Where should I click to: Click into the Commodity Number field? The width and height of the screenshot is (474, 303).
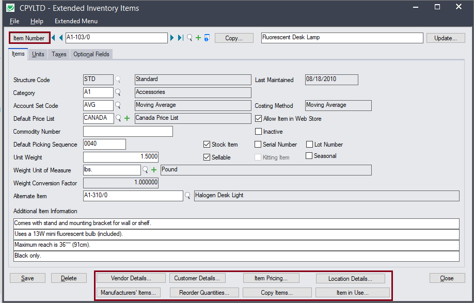point(128,132)
